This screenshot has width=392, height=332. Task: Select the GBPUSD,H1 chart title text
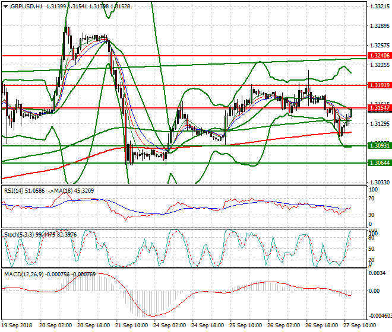pyautogui.click(x=27, y=7)
